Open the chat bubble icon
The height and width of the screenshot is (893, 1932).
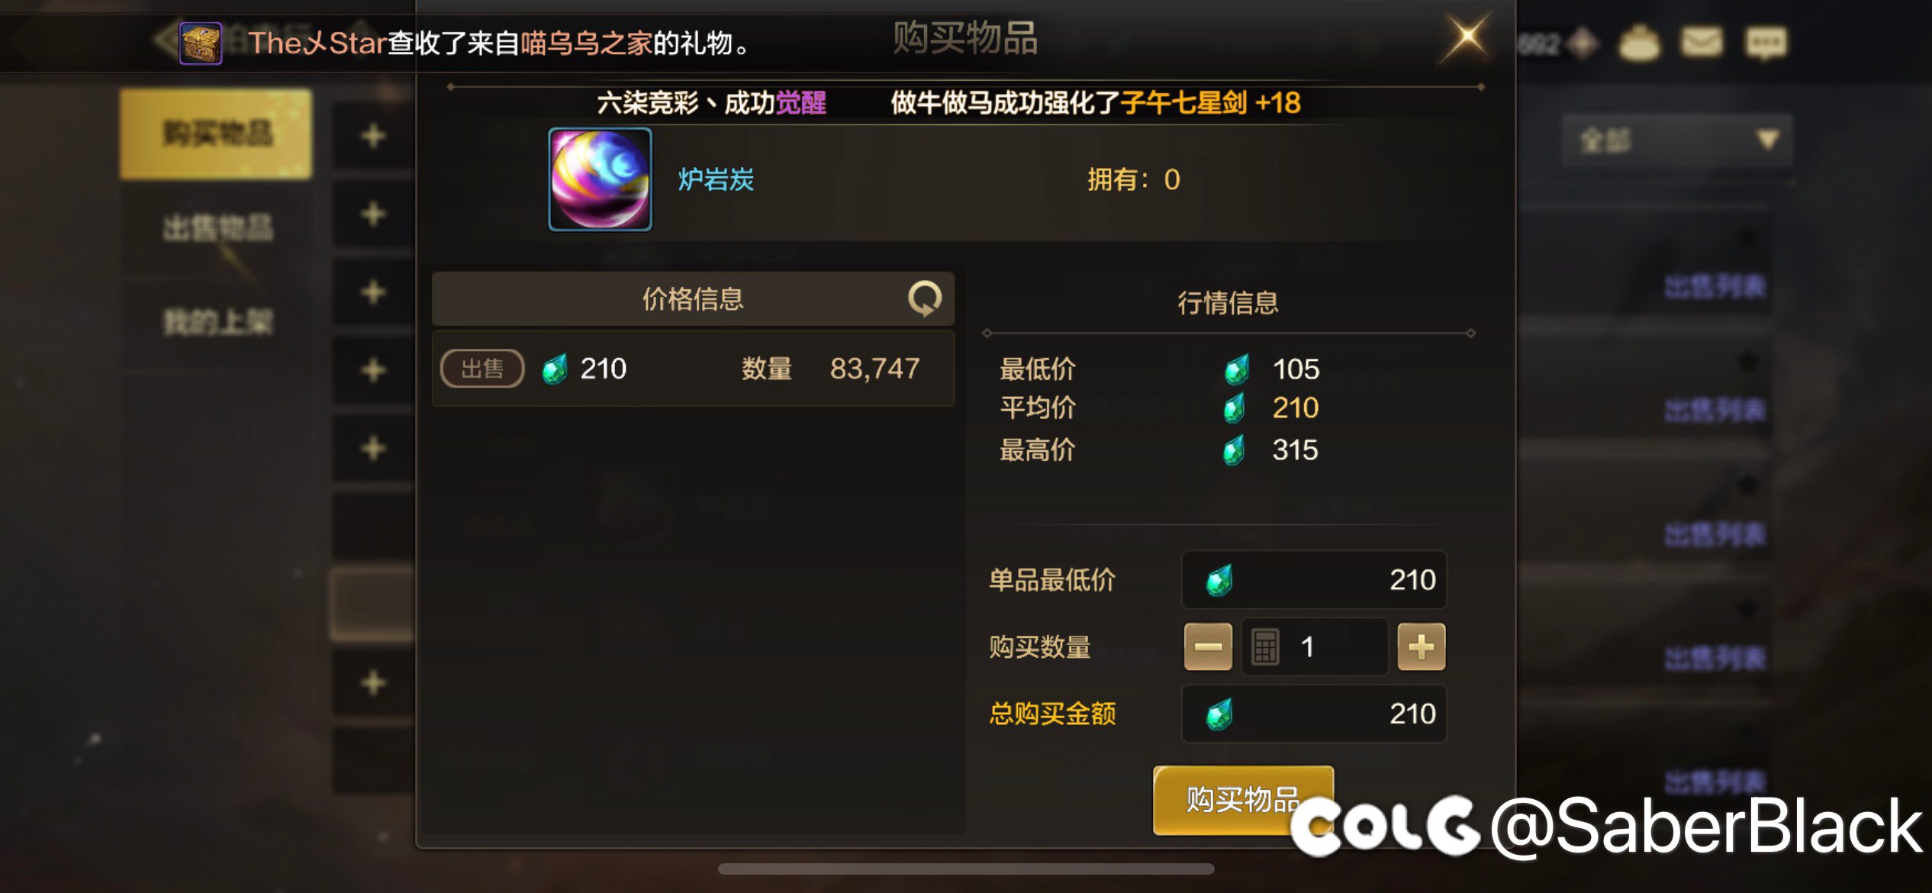1766,42
